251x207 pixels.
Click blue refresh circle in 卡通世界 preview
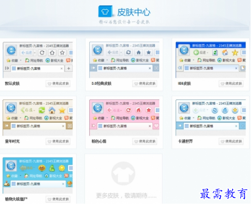coord(215,110)
